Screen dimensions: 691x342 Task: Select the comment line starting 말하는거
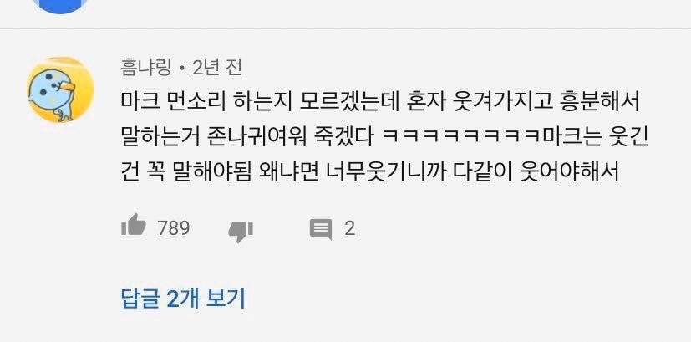click(384, 139)
